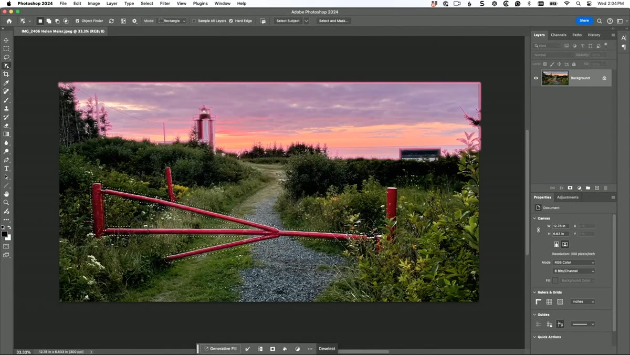Click Select and Mask button
The image size is (630, 355).
333,21
